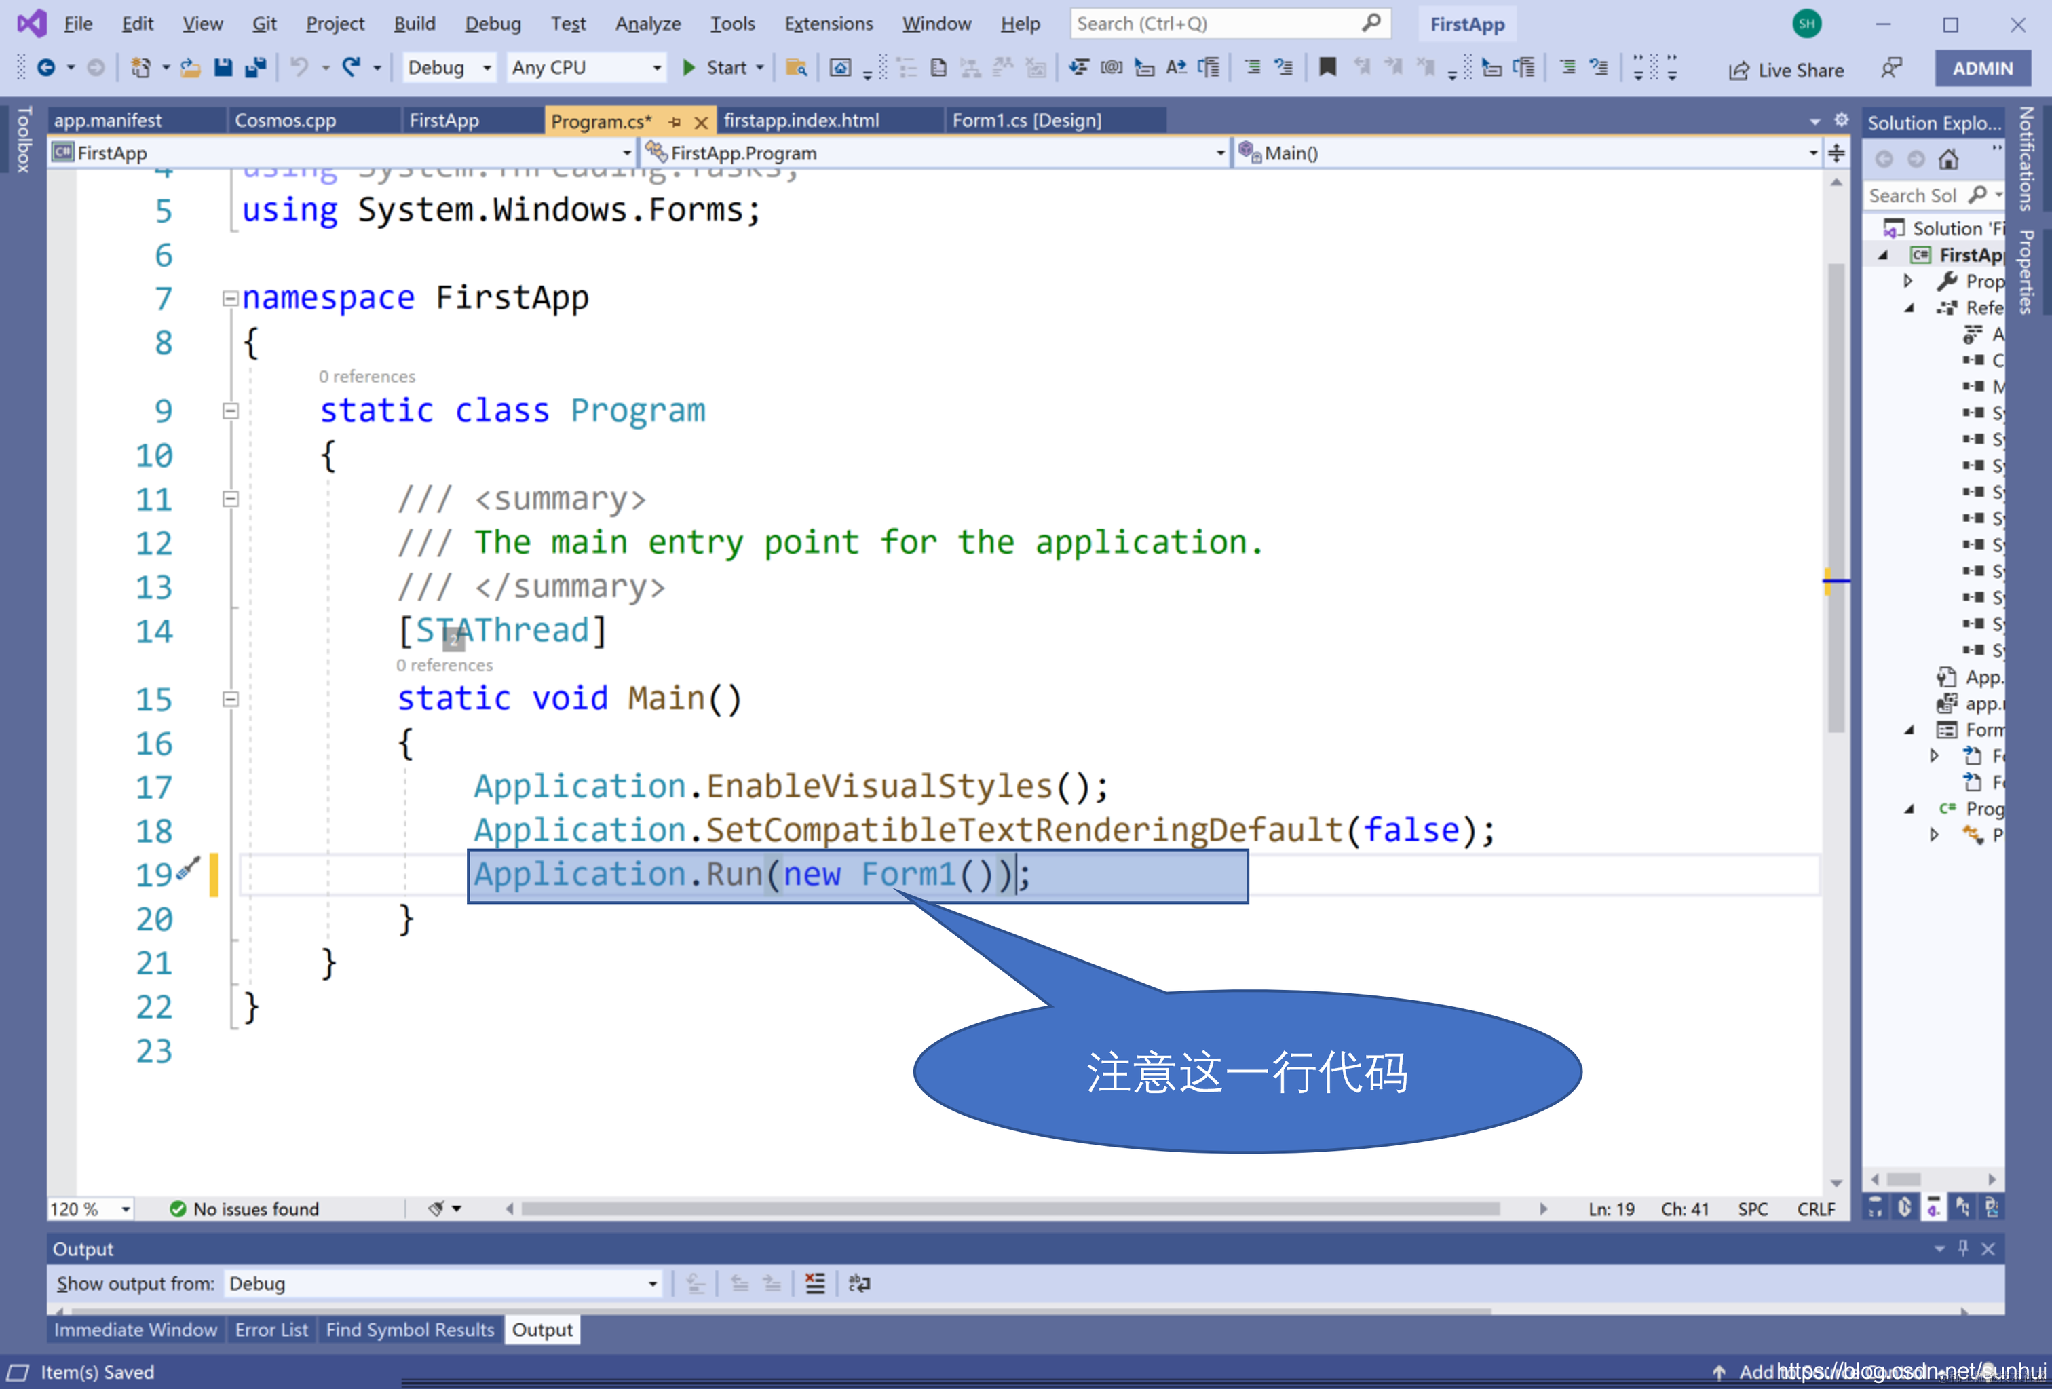The image size is (2052, 1389).
Task: Click the Redo arrow icon
Action: 351,67
